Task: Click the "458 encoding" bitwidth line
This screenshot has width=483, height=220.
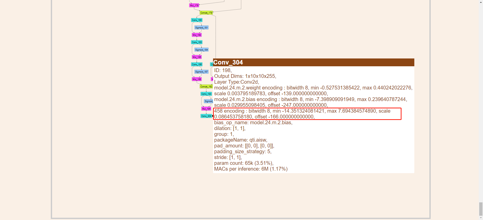Action: pyautogui.click(x=302, y=114)
